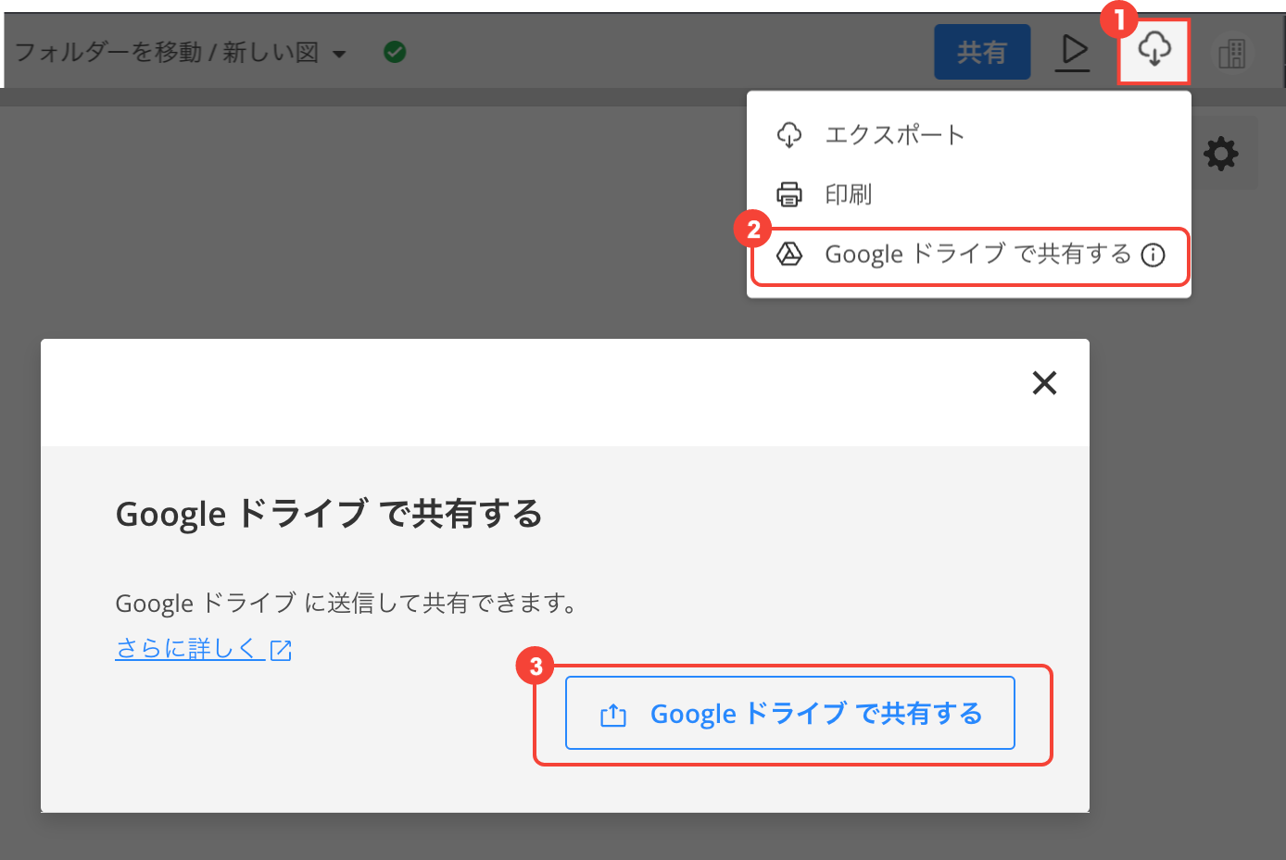Click the external link icon after さらに詳しく
The image size is (1286, 860).
(281, 651)
